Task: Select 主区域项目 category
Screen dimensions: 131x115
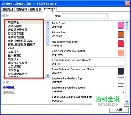Action: point(15,67)
